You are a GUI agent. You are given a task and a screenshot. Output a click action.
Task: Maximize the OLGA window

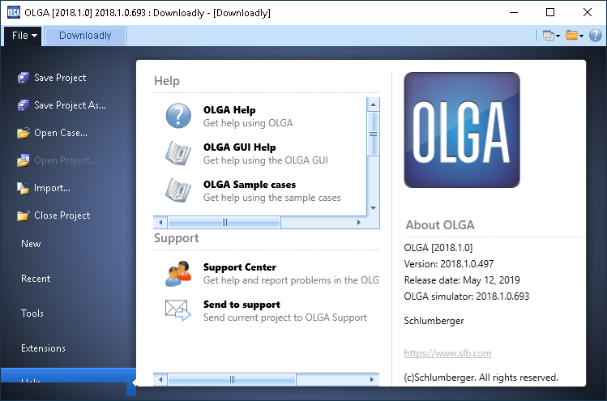[x=550, y=12]
